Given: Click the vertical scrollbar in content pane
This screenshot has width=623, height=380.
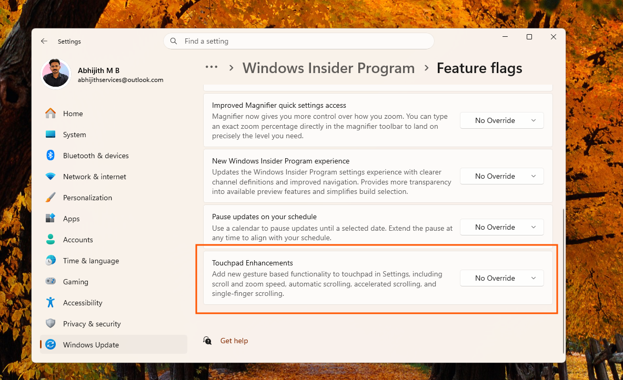Looking at the screenshot, I should (564, 281).
